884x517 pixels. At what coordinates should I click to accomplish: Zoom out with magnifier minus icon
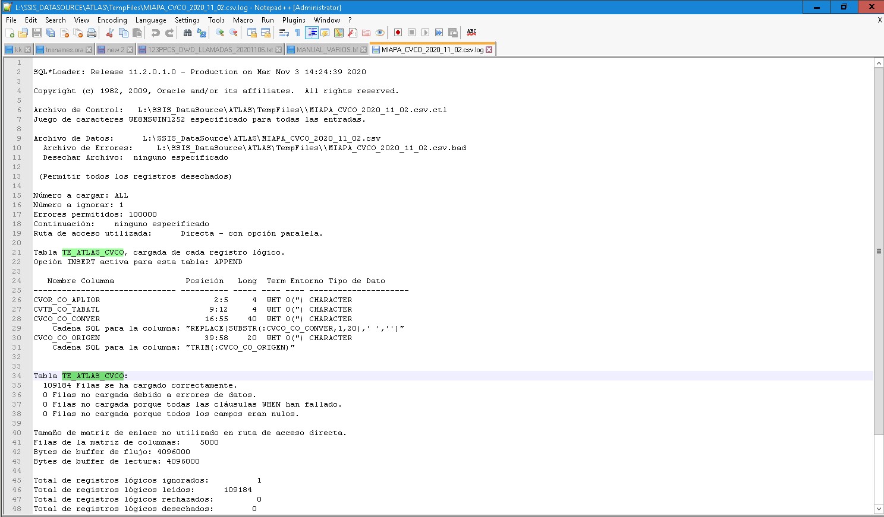click(x=234, y=33)
